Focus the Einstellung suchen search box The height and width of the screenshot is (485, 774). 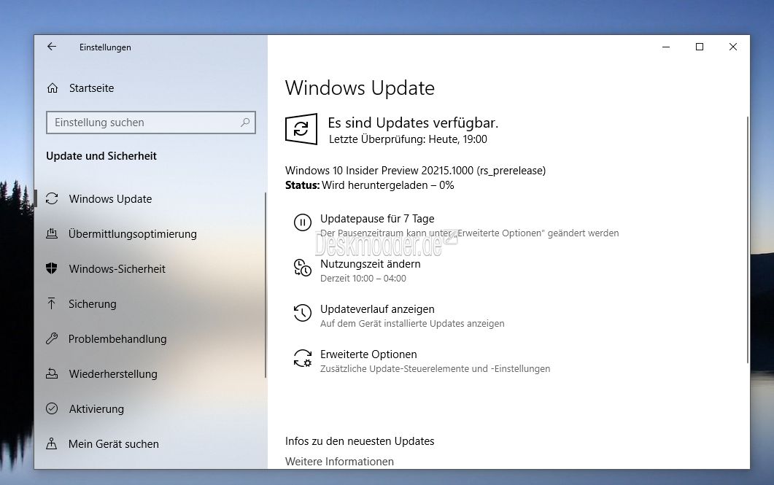tap(150, 123)
